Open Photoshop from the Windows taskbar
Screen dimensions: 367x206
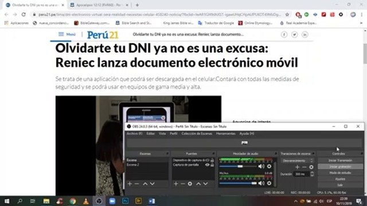coord(125,201)
